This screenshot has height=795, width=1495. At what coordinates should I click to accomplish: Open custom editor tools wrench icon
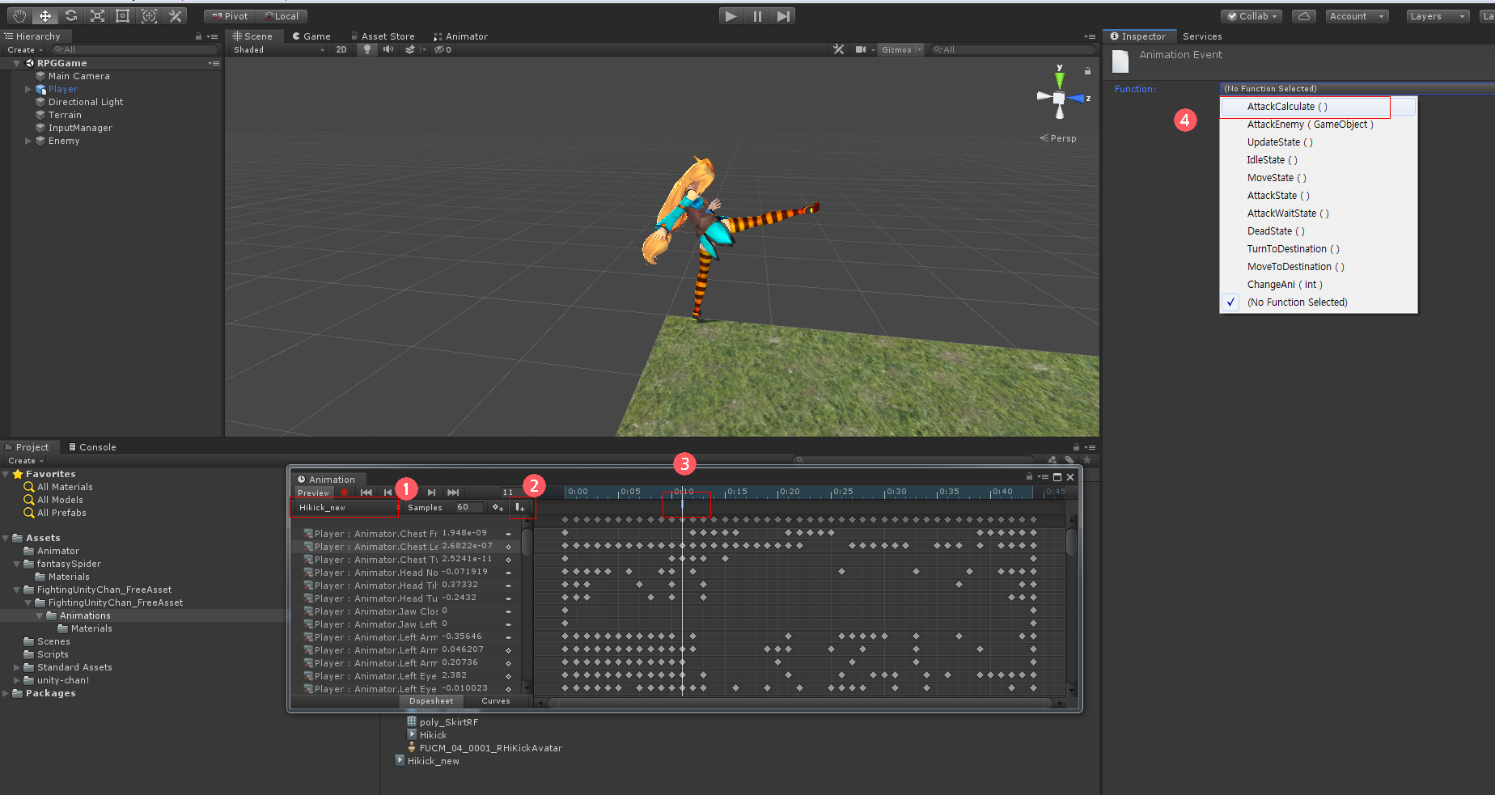(x=175, y=15)
